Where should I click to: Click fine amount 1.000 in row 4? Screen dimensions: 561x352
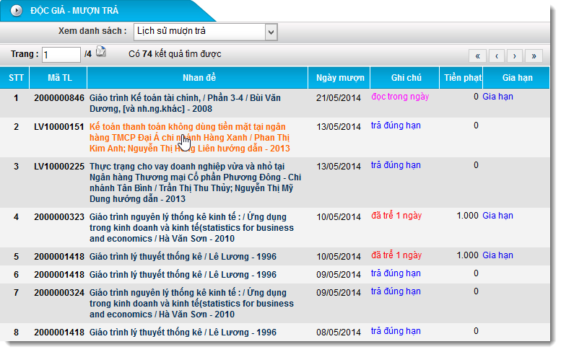(468, 216)
